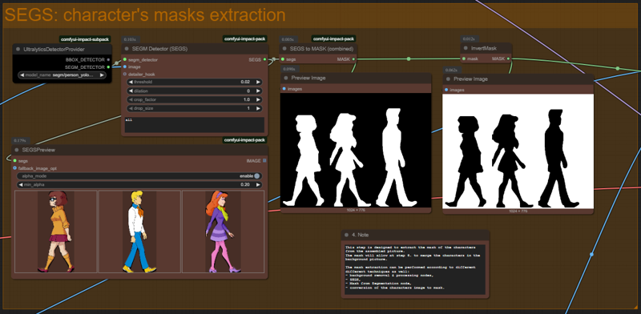The height and width of the screenshot is (314, 641).
Task: Click the fallback_image_opt input port
Action: pos(14,168)
